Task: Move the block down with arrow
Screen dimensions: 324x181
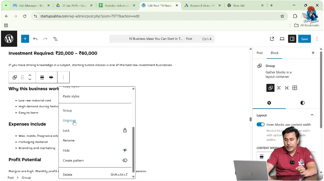Action: [30, 79]
